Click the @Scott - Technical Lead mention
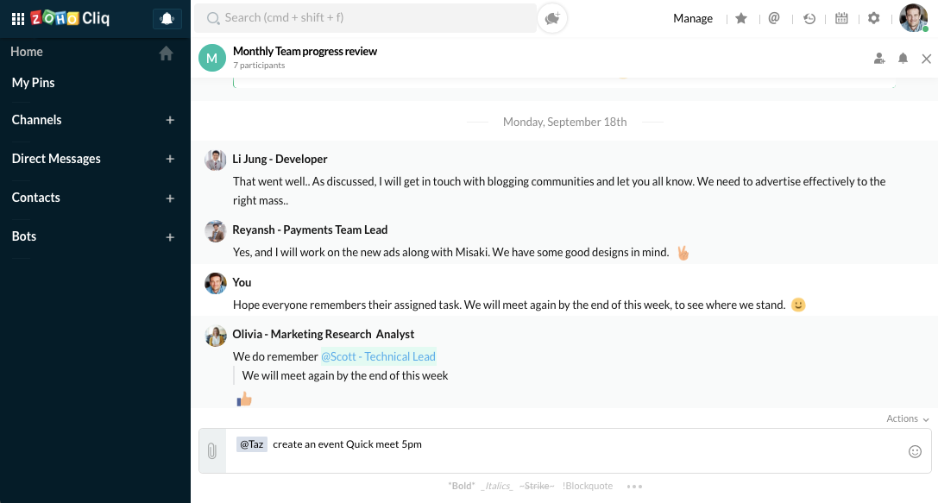 click(378, 356)
